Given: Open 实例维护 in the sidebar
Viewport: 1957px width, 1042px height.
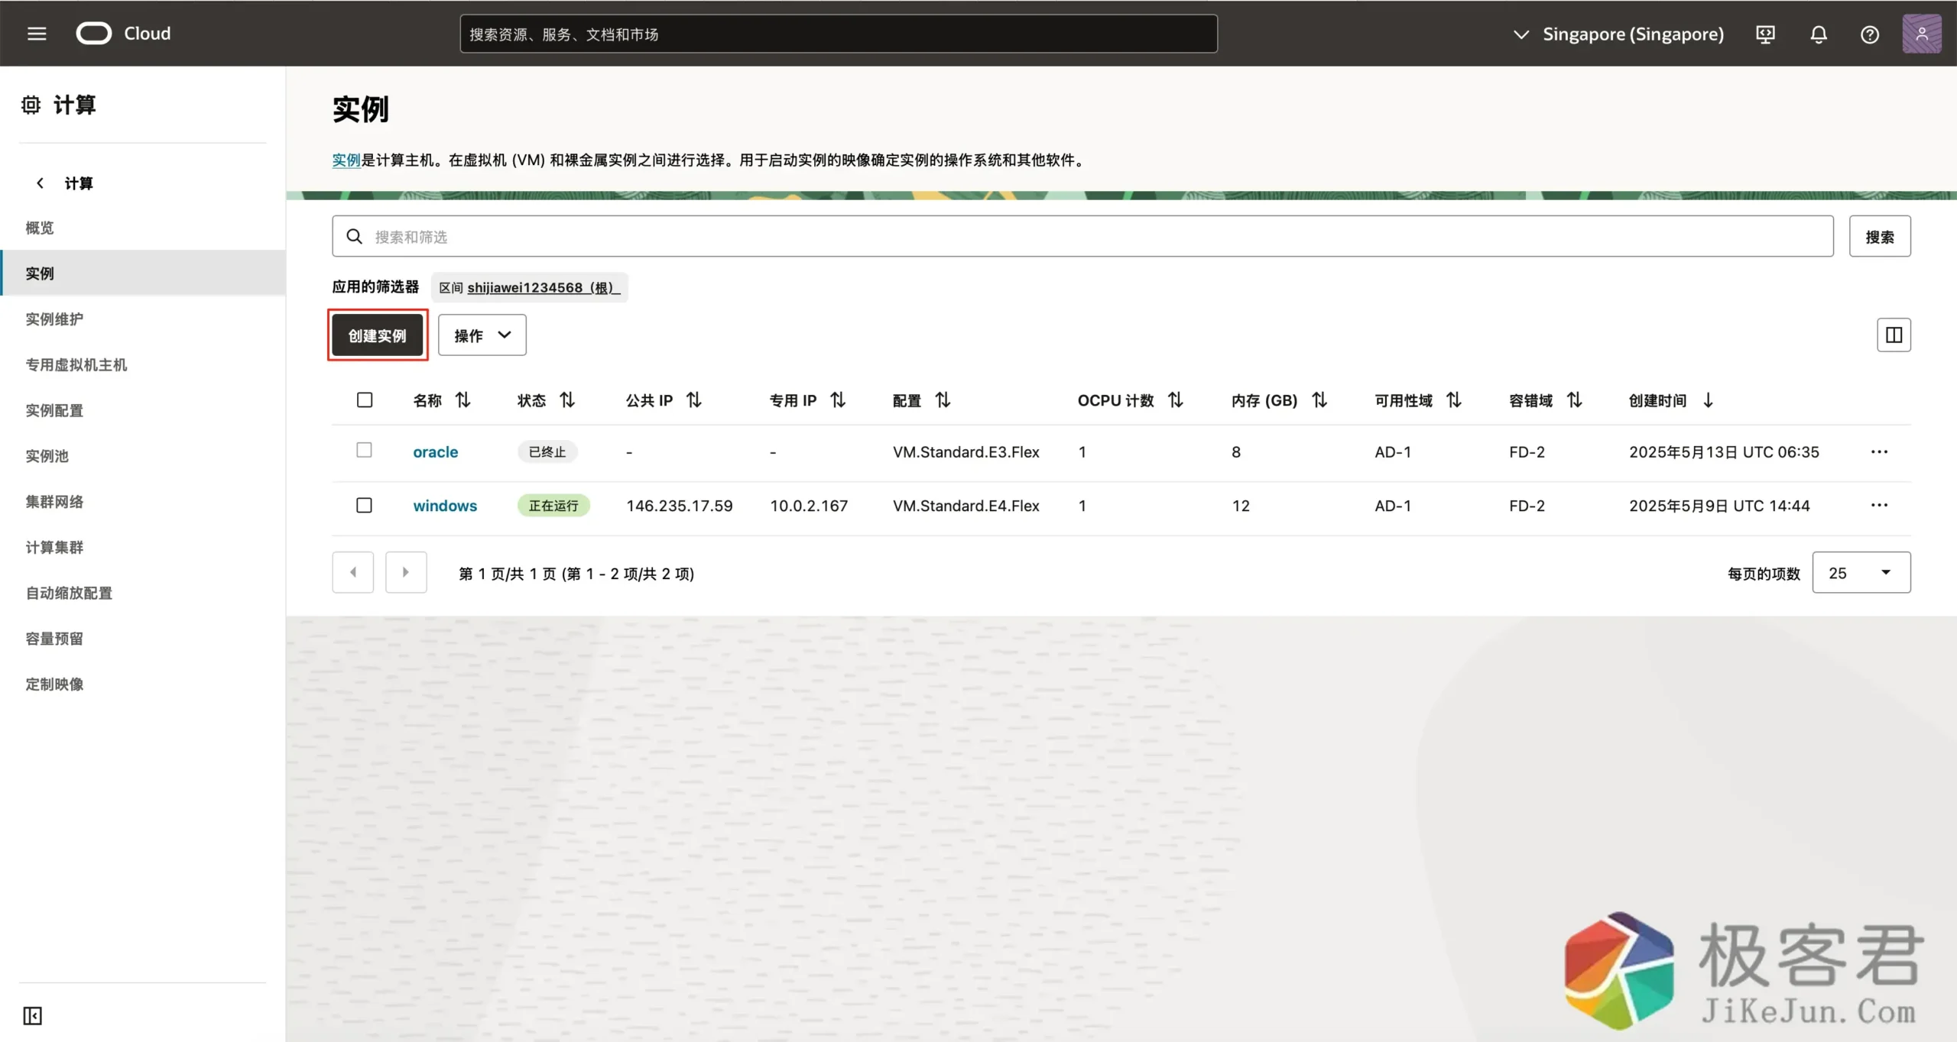Looking at the screenshot, I should [54, 319].
